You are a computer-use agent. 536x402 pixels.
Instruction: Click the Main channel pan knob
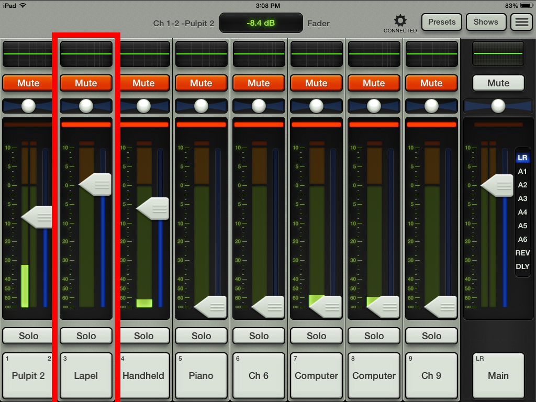point(498,106)
